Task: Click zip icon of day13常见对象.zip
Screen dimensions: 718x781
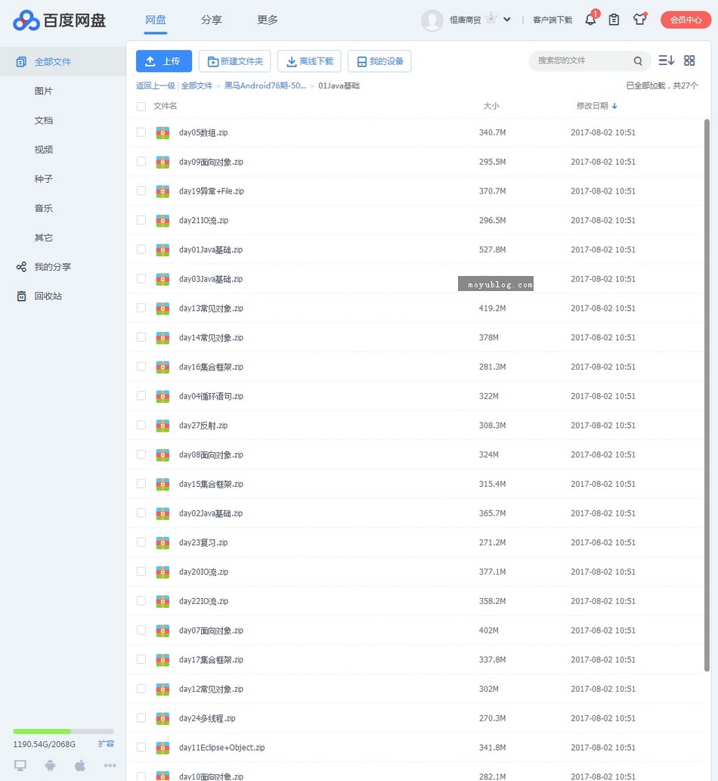Action: [162, 308]
